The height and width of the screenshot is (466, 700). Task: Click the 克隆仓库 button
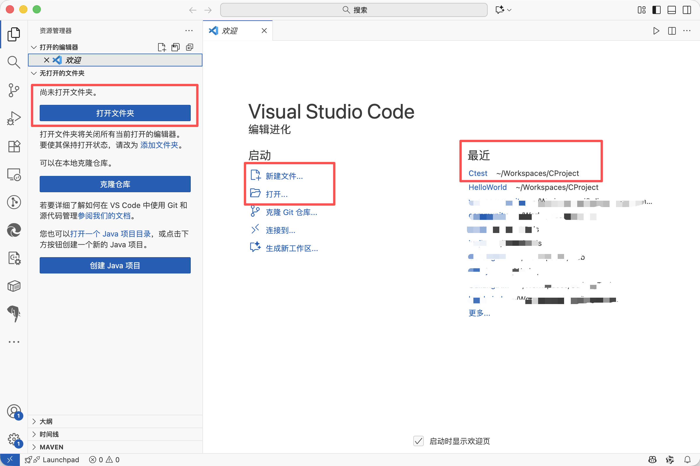pos(115,184)
